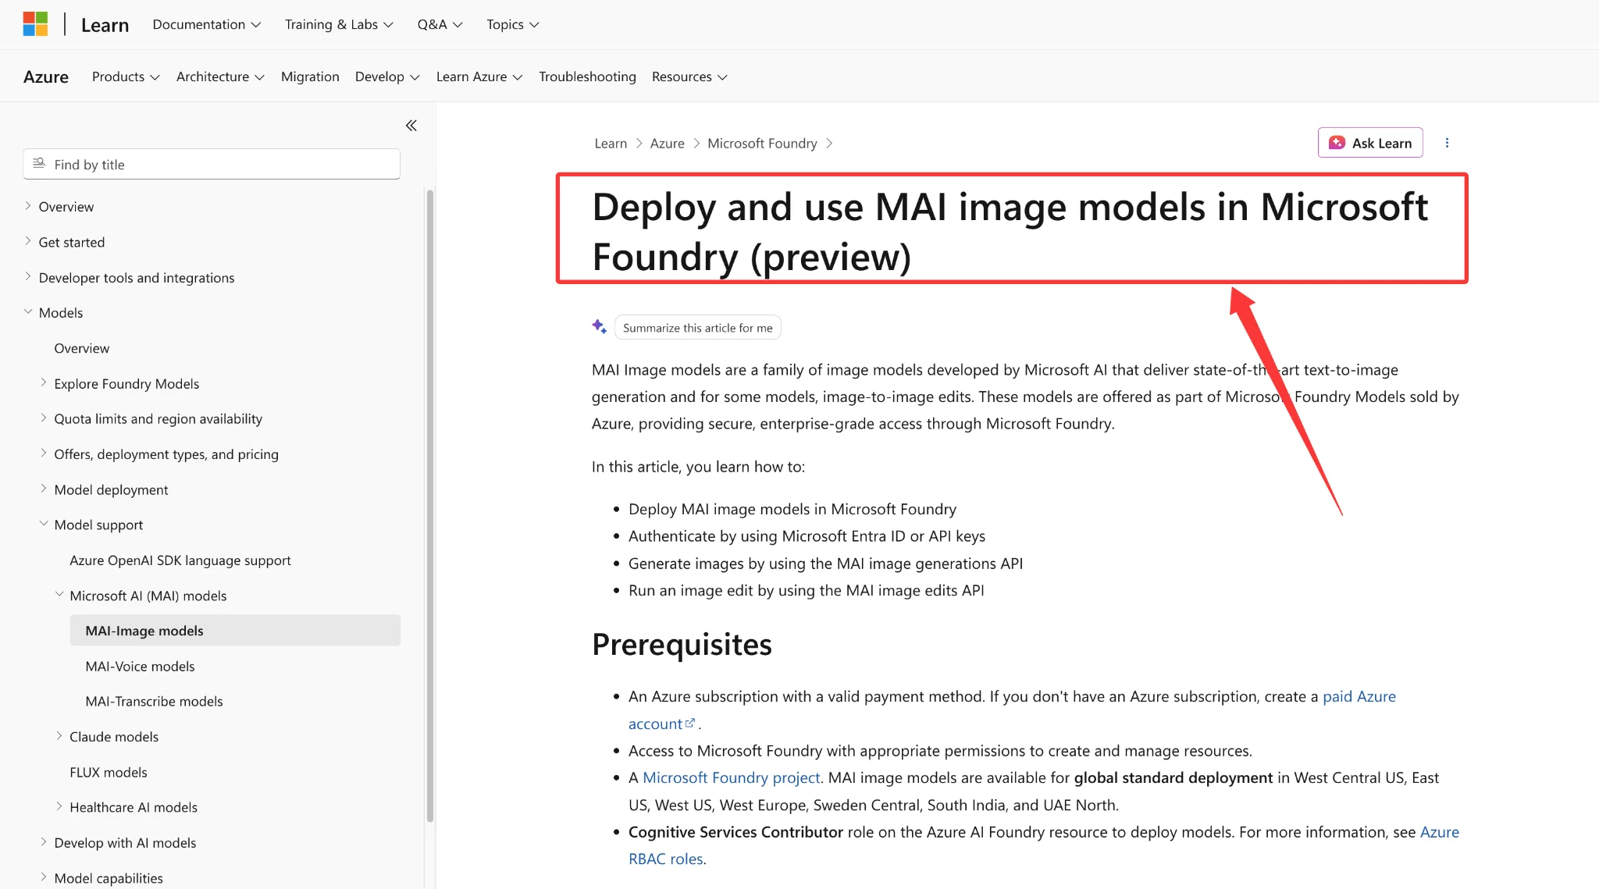The height and width of the screenshot is (889, 1599).
Task: Click the Microsoft Foundry breadcrumb link
Action: coord(762,144)
